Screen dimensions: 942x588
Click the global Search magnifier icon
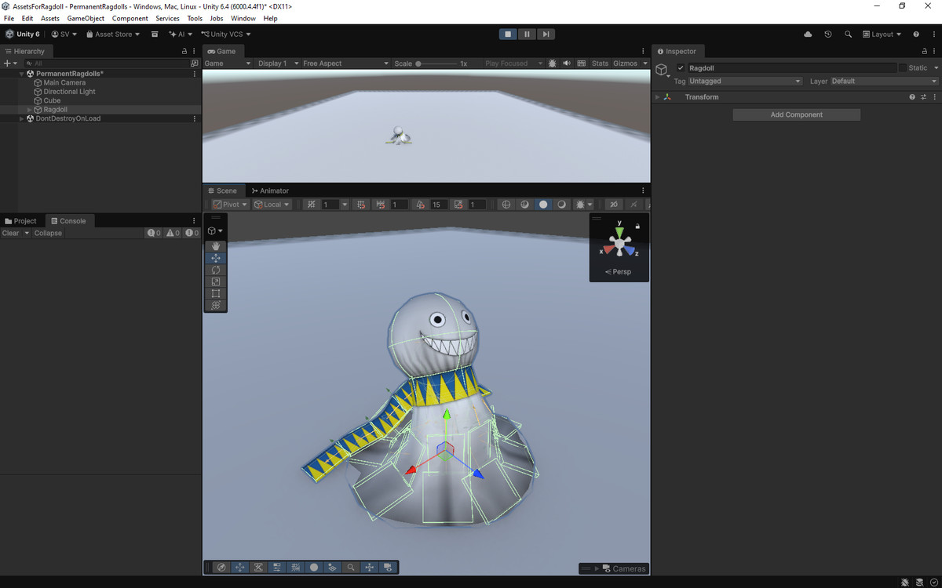pyautogui.click(x=848, y=34)
